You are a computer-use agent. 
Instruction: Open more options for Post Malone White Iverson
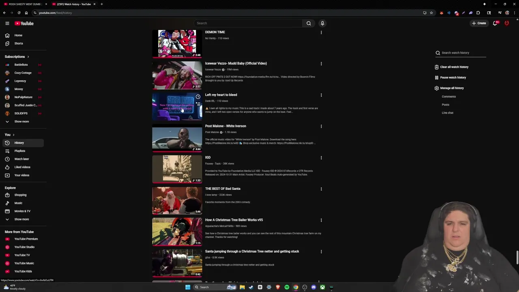tap(321, 127)
